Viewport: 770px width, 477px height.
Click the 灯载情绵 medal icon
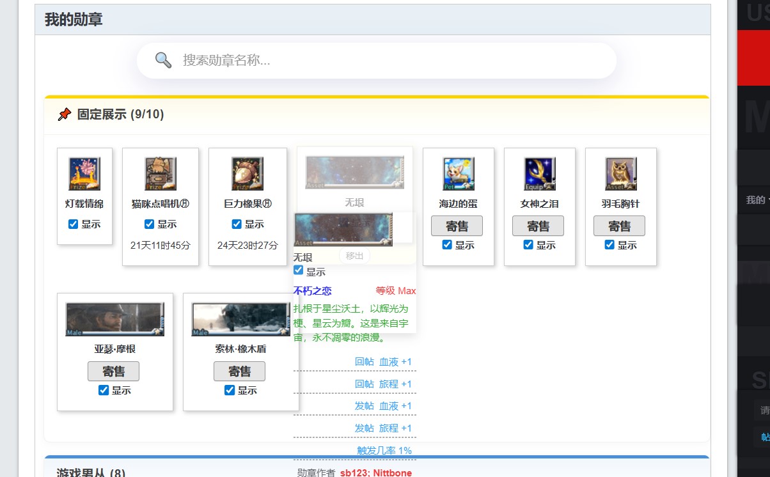84,174
